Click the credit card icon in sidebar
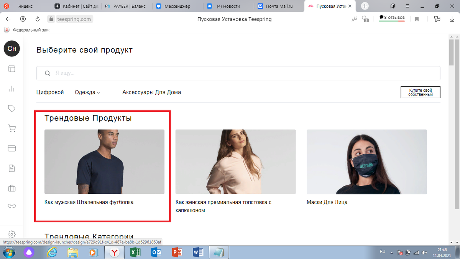The width and height of the screenshot is (460, 259). [11, 148]
